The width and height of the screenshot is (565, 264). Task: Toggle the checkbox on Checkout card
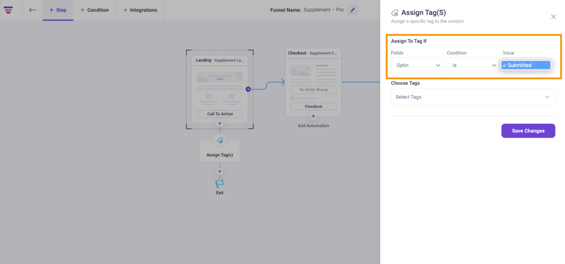point(292,98)
